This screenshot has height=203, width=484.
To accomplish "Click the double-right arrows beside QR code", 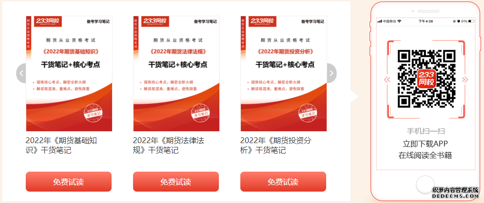I will [465, 80].
